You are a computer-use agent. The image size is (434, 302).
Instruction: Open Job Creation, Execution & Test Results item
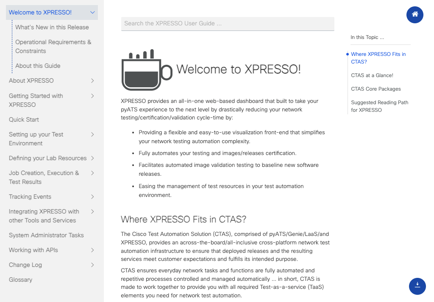point(44,177)
